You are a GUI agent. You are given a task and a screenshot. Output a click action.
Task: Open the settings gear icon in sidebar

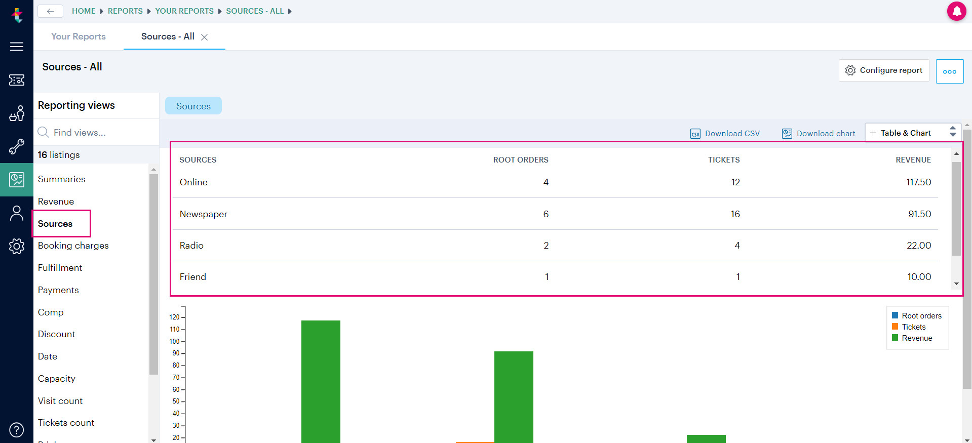click(17, 247)
